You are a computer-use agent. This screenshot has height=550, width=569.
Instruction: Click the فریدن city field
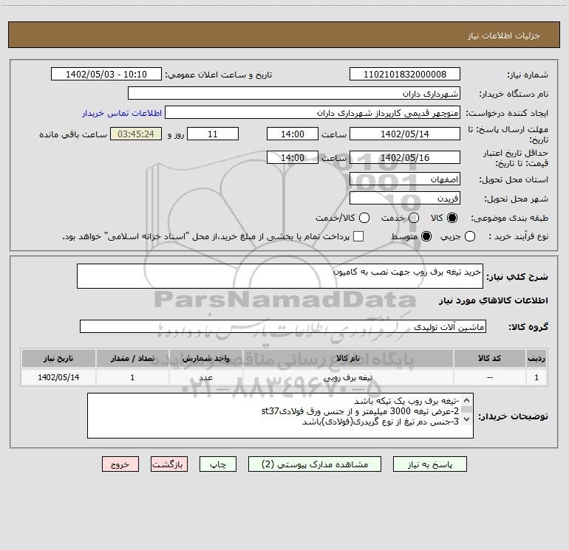point(405,199)
